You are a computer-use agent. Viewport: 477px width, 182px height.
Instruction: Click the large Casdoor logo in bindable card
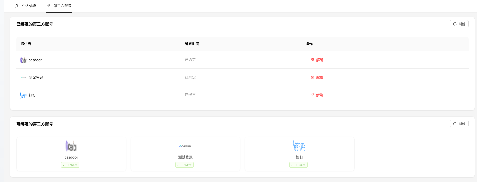(x=71, y=146)
